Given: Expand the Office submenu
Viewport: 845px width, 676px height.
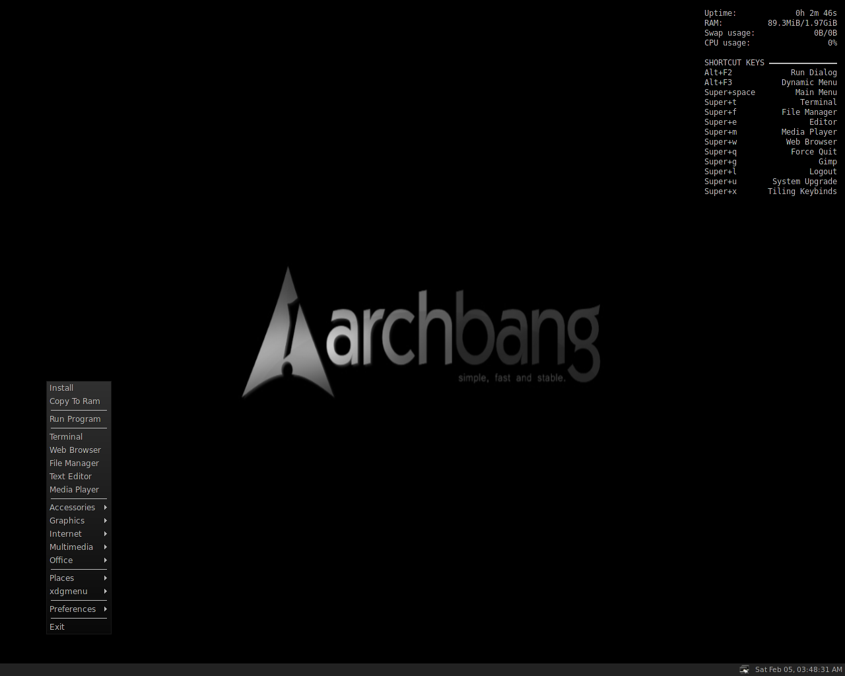Looking at the screenshot, I should (79, 560).
